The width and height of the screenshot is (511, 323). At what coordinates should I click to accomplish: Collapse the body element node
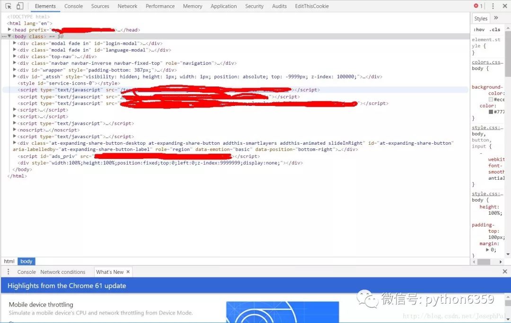pos(9,36)
